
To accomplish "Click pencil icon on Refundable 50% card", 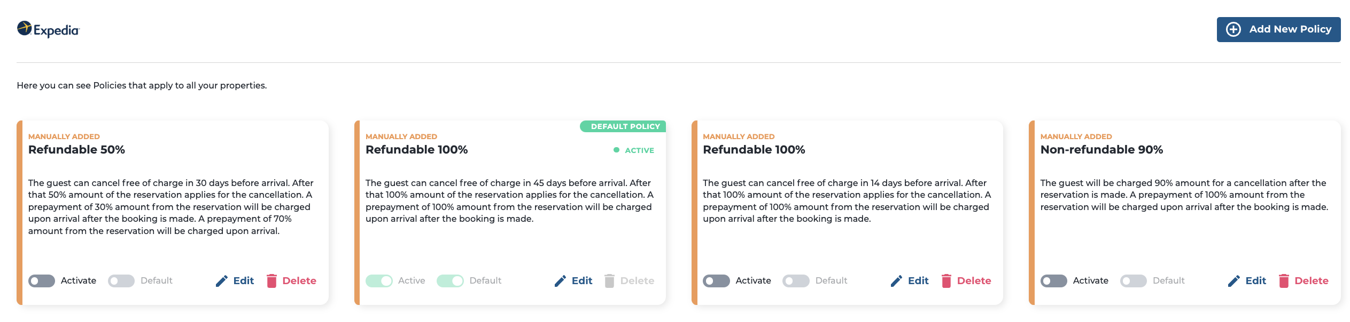I will coord(222,281).
